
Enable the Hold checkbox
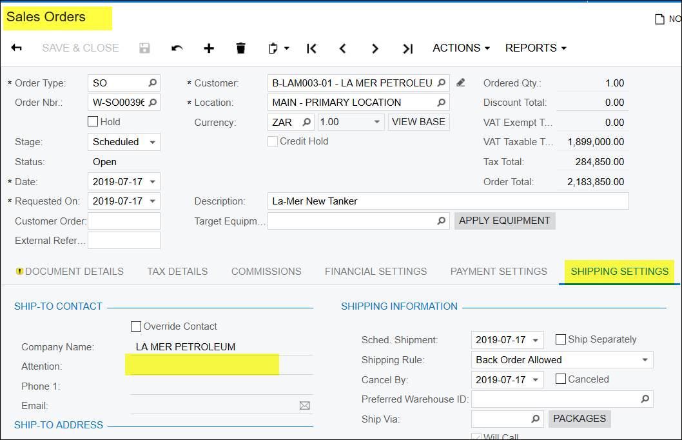[x=93, y=121]
